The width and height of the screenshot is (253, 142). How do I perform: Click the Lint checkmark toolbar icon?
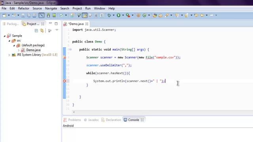coord(61,15)
